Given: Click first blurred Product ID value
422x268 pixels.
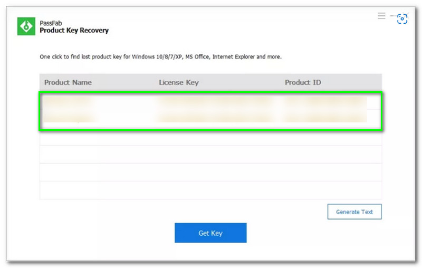Looking at the screenshot, I should pos(324,101).
